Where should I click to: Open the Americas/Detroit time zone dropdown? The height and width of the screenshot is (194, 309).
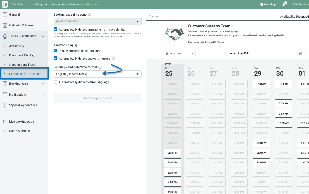[97, 21]
